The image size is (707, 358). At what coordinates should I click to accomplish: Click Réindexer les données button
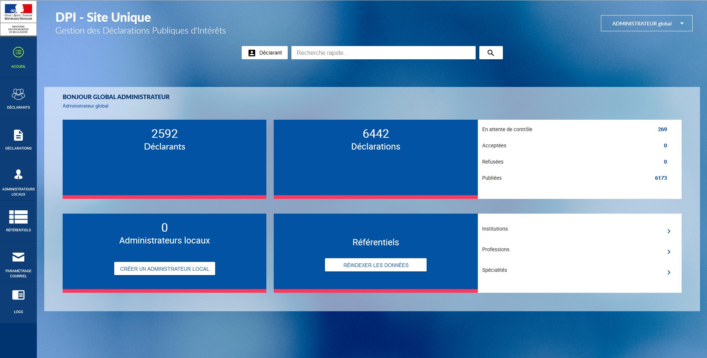pos(376,265)
